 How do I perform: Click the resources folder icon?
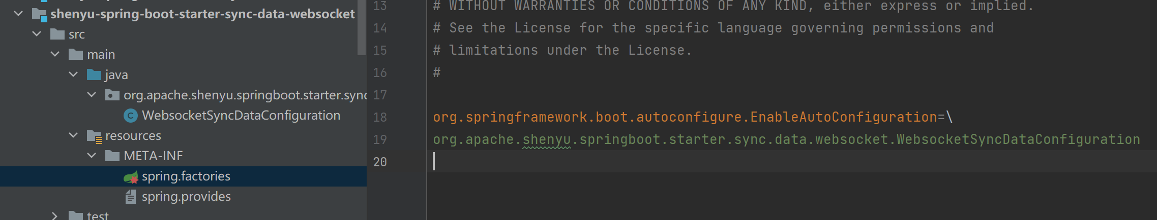tap(94, 136)
